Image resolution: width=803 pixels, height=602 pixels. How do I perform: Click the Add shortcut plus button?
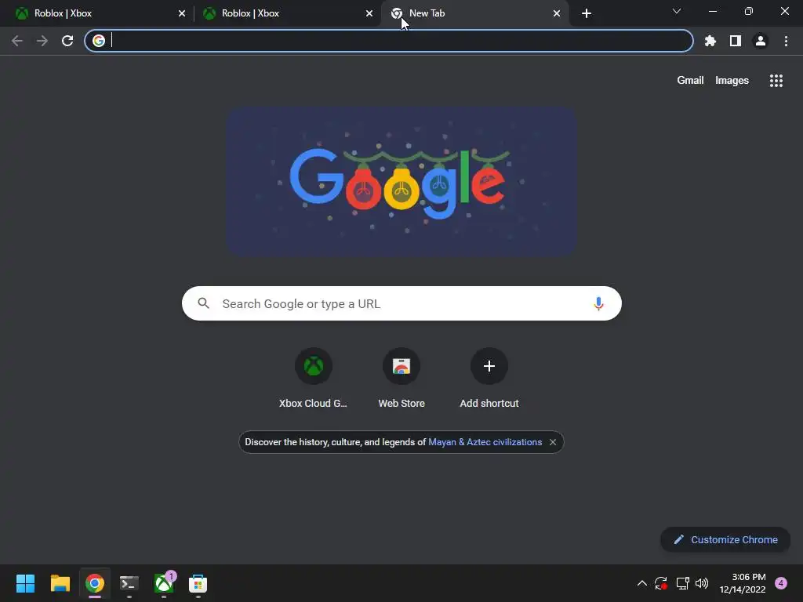coord(489,366)
